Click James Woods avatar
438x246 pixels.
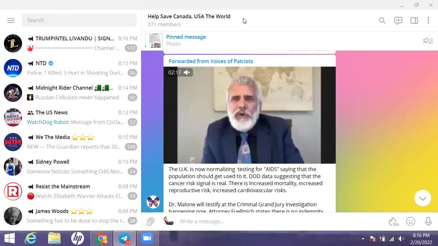tap(13, 216)
